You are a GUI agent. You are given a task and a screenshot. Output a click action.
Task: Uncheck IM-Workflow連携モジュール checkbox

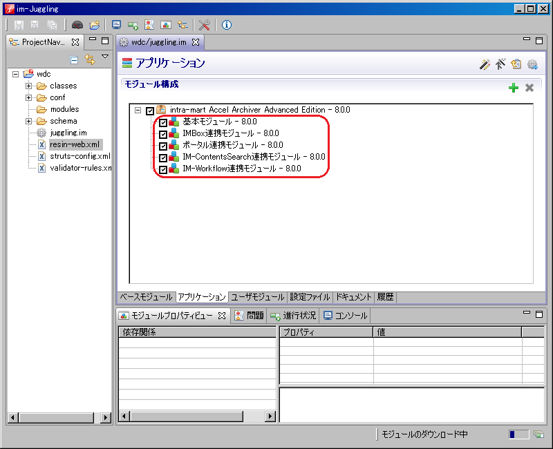(163, 169)
